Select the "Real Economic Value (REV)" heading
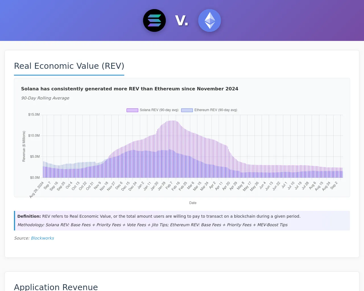Screen dimensions: 364x291 pyautogui.click(x=69, y=66)
